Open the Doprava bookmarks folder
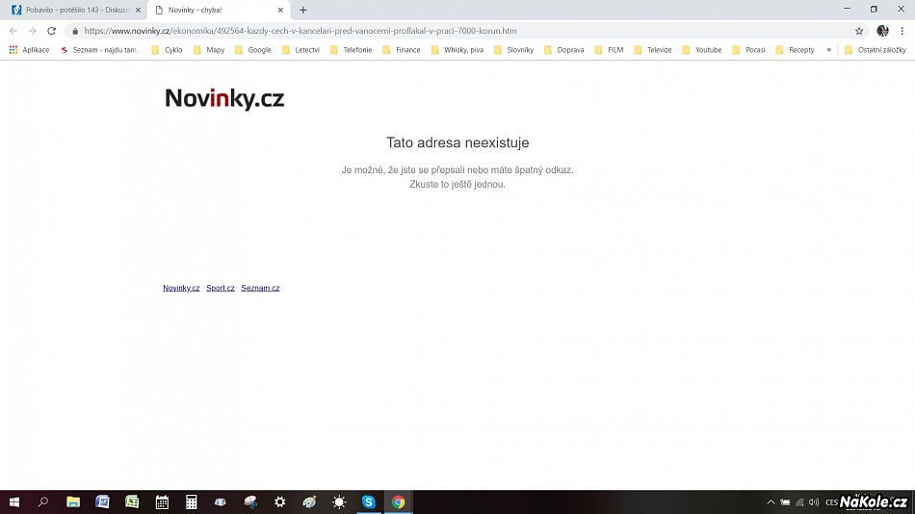The height and width of the screenshot is (514, 915). click(x=563, y=50)
